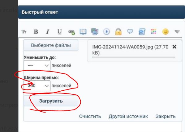
Task: Click the Очистить link
Action: click(90, 116)
